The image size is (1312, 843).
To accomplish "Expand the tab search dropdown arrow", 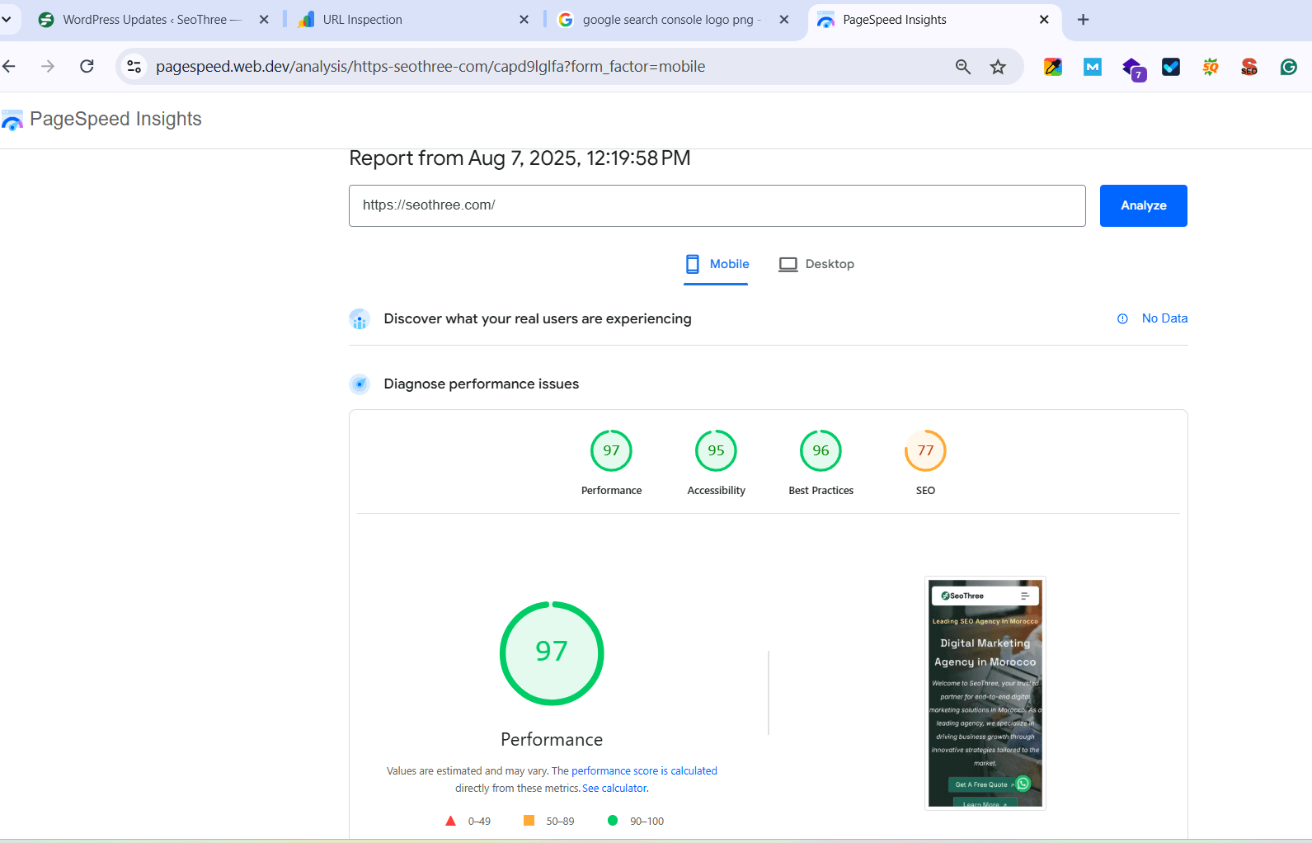I will [x=7, y=20].
